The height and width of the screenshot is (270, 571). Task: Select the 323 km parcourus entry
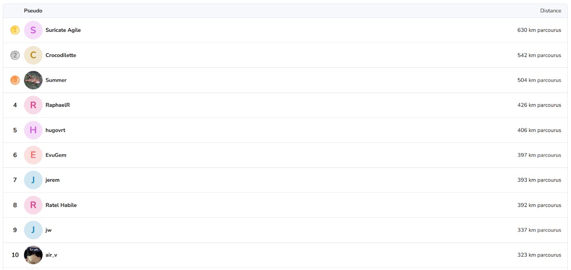pyautogui.click(x=539, y=255)
